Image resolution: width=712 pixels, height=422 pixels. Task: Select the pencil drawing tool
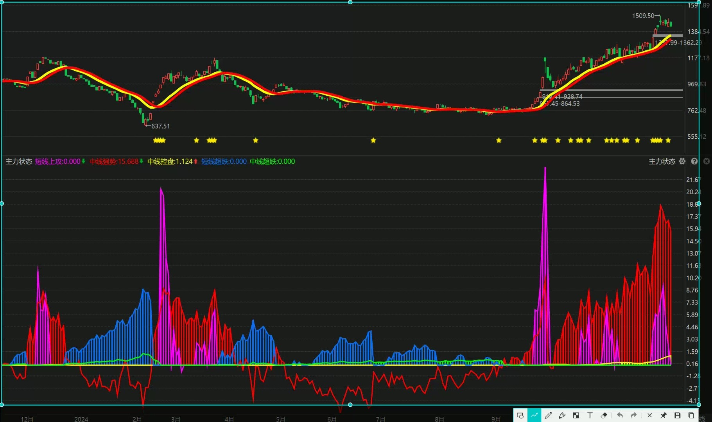coord(548,415)
